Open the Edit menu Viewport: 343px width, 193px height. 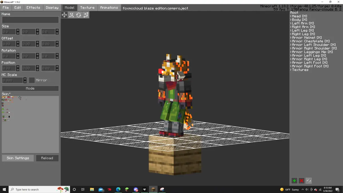(x=18, y=8)
